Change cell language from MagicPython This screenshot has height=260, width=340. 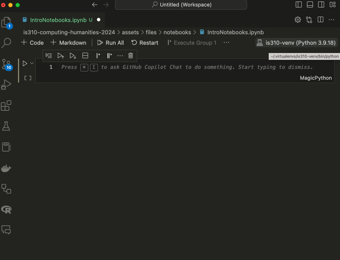point(316,78)
